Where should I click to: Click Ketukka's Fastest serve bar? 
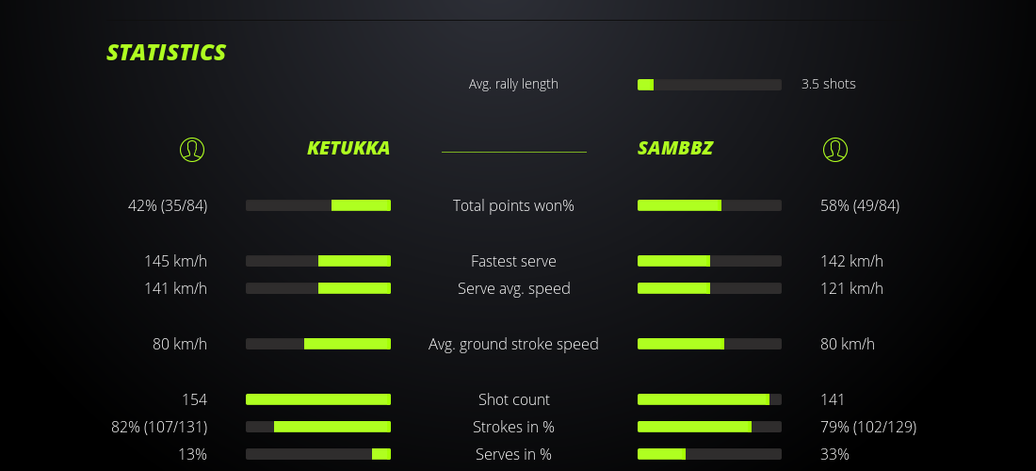tap(318, 261)
